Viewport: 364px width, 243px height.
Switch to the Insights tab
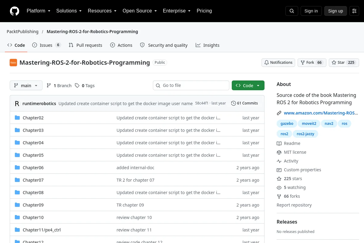(x=207, y=45)
